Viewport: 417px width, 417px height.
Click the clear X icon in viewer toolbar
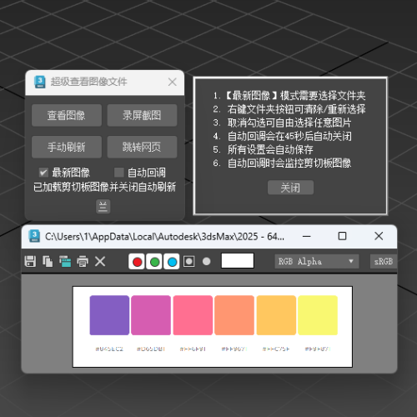point(100,261)
